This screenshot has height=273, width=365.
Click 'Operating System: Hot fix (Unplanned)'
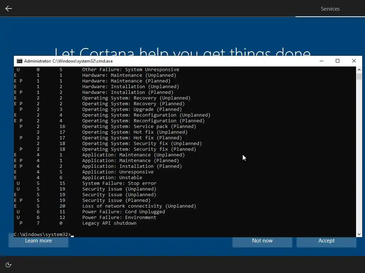[135, 132]
